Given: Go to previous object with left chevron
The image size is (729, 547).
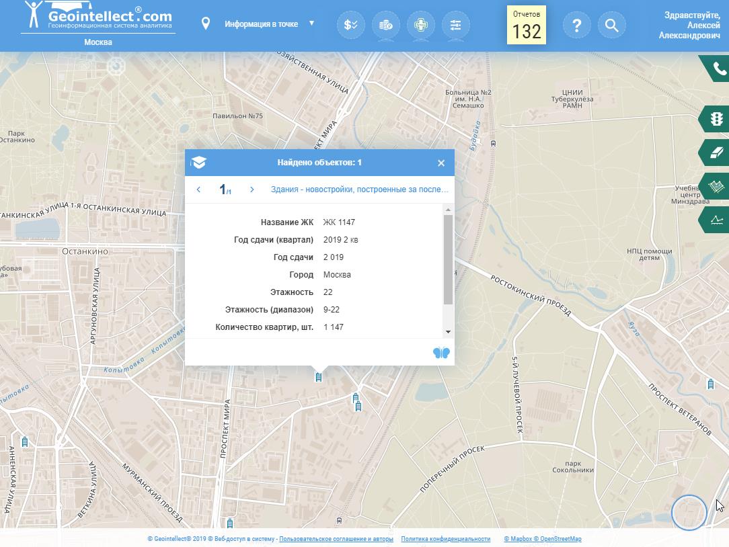Looking at the screenshot, I should (198, 190).
